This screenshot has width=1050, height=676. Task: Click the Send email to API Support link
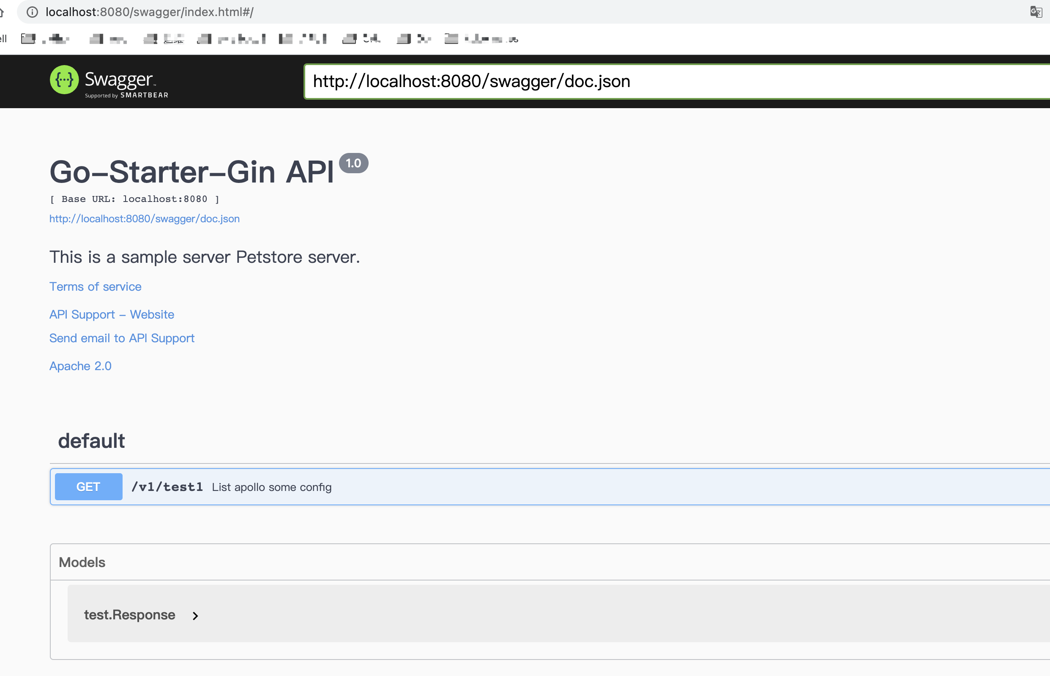click(122, 338)
